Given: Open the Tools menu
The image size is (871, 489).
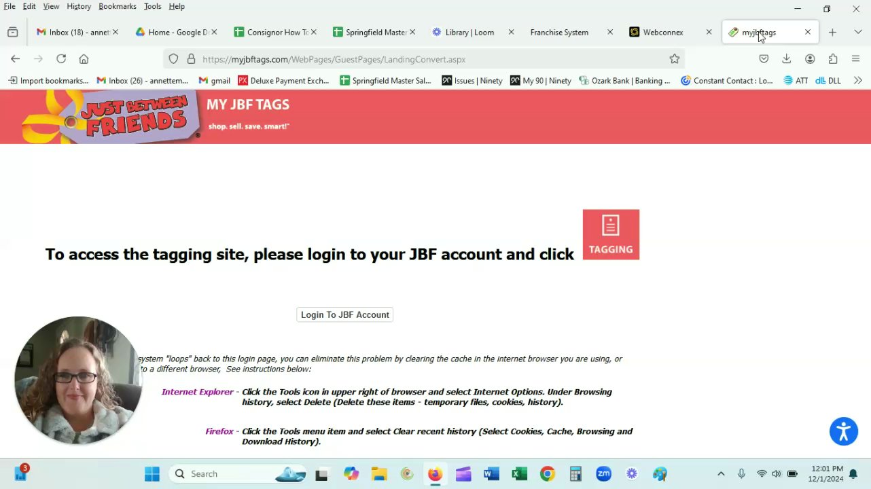Looking at the screenshot, I should 153,6.
